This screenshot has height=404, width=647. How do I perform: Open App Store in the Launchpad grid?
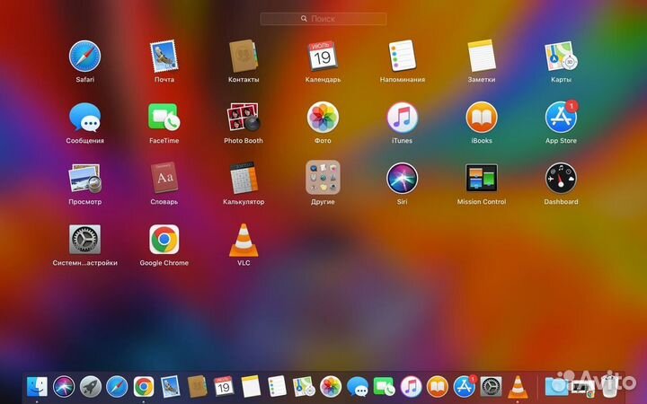point(561,118)
